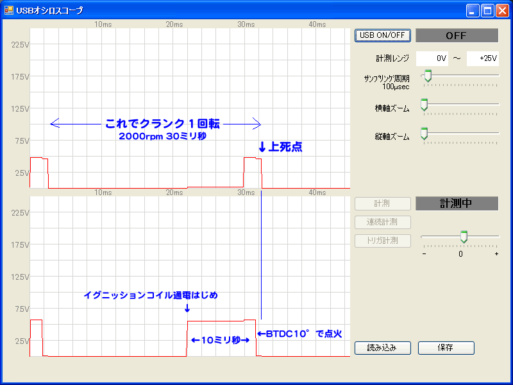This screenshot has width=513, height=385.
Task: Click the 100μsec sampling value text
Action: point(396,87)
